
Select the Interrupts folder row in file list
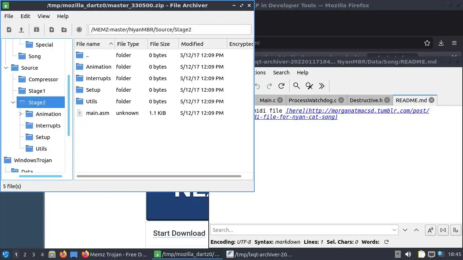[163, 78]
